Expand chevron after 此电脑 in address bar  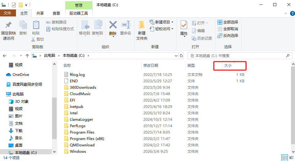point(59,55)
